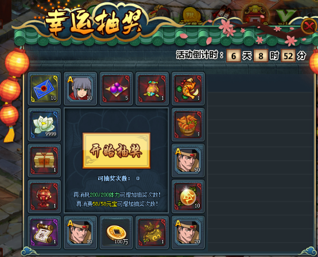318x257 pixels.
Task: Click the fruit basket prize icon
Action: coord(188,124)
